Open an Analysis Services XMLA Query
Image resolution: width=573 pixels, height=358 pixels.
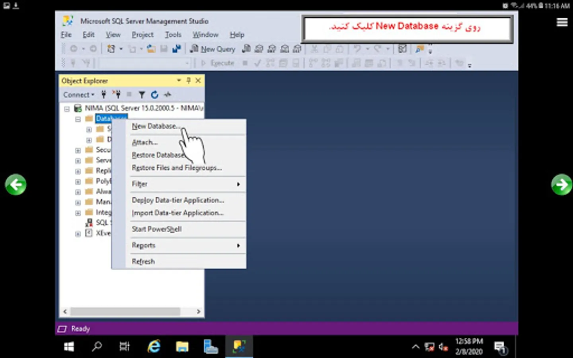pos(285,49)
